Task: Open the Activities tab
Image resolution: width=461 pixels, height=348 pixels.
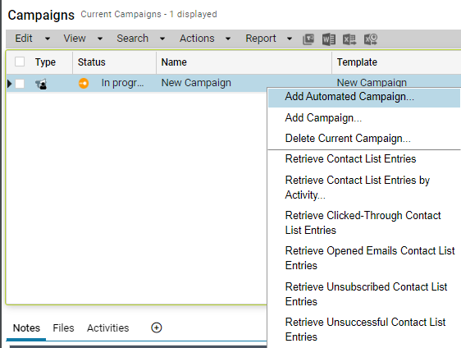Action: click(108, 327)
